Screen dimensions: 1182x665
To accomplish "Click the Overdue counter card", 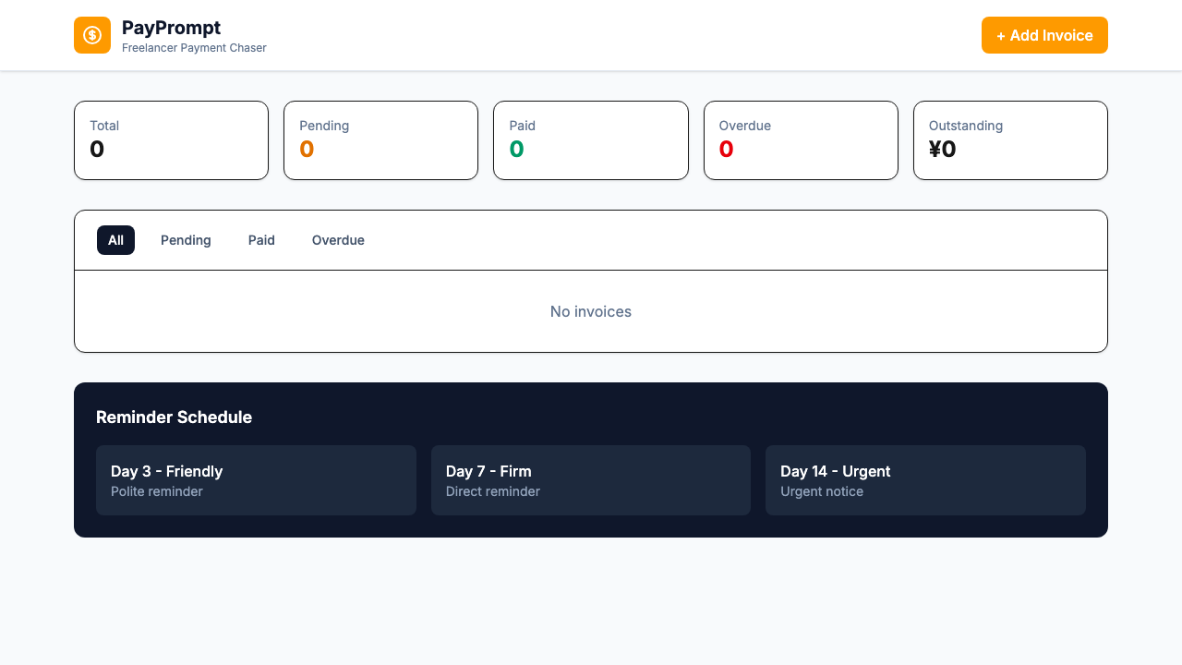I will [x=801, y=139].
